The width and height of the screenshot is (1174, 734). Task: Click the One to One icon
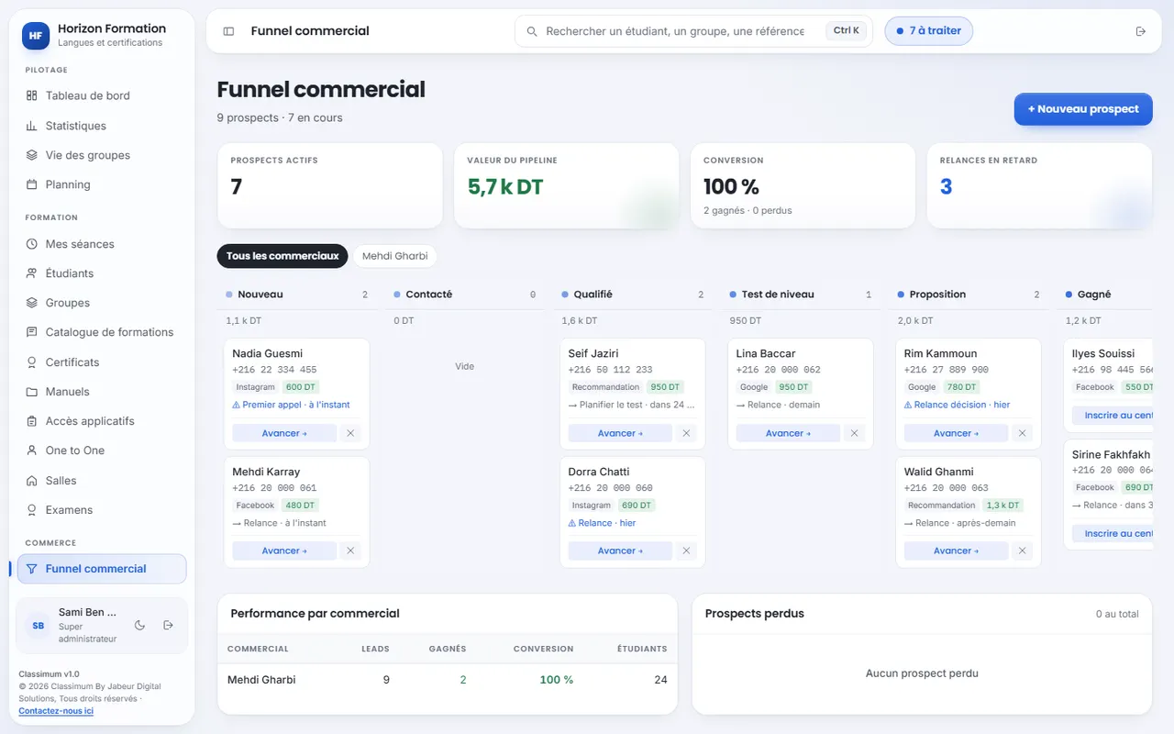[32, 450]
